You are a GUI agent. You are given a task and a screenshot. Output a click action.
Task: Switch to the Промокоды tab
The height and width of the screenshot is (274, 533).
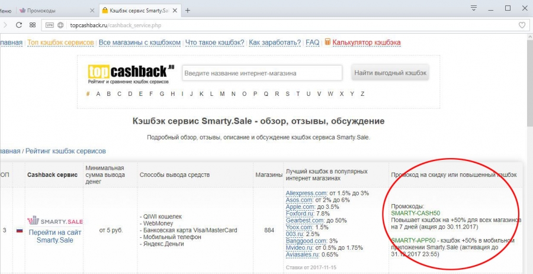(56, 11)
